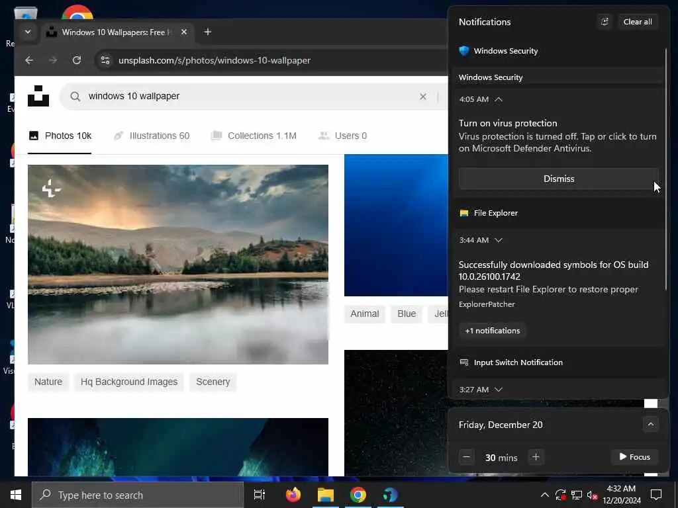Click the taskbar search box

138,495
